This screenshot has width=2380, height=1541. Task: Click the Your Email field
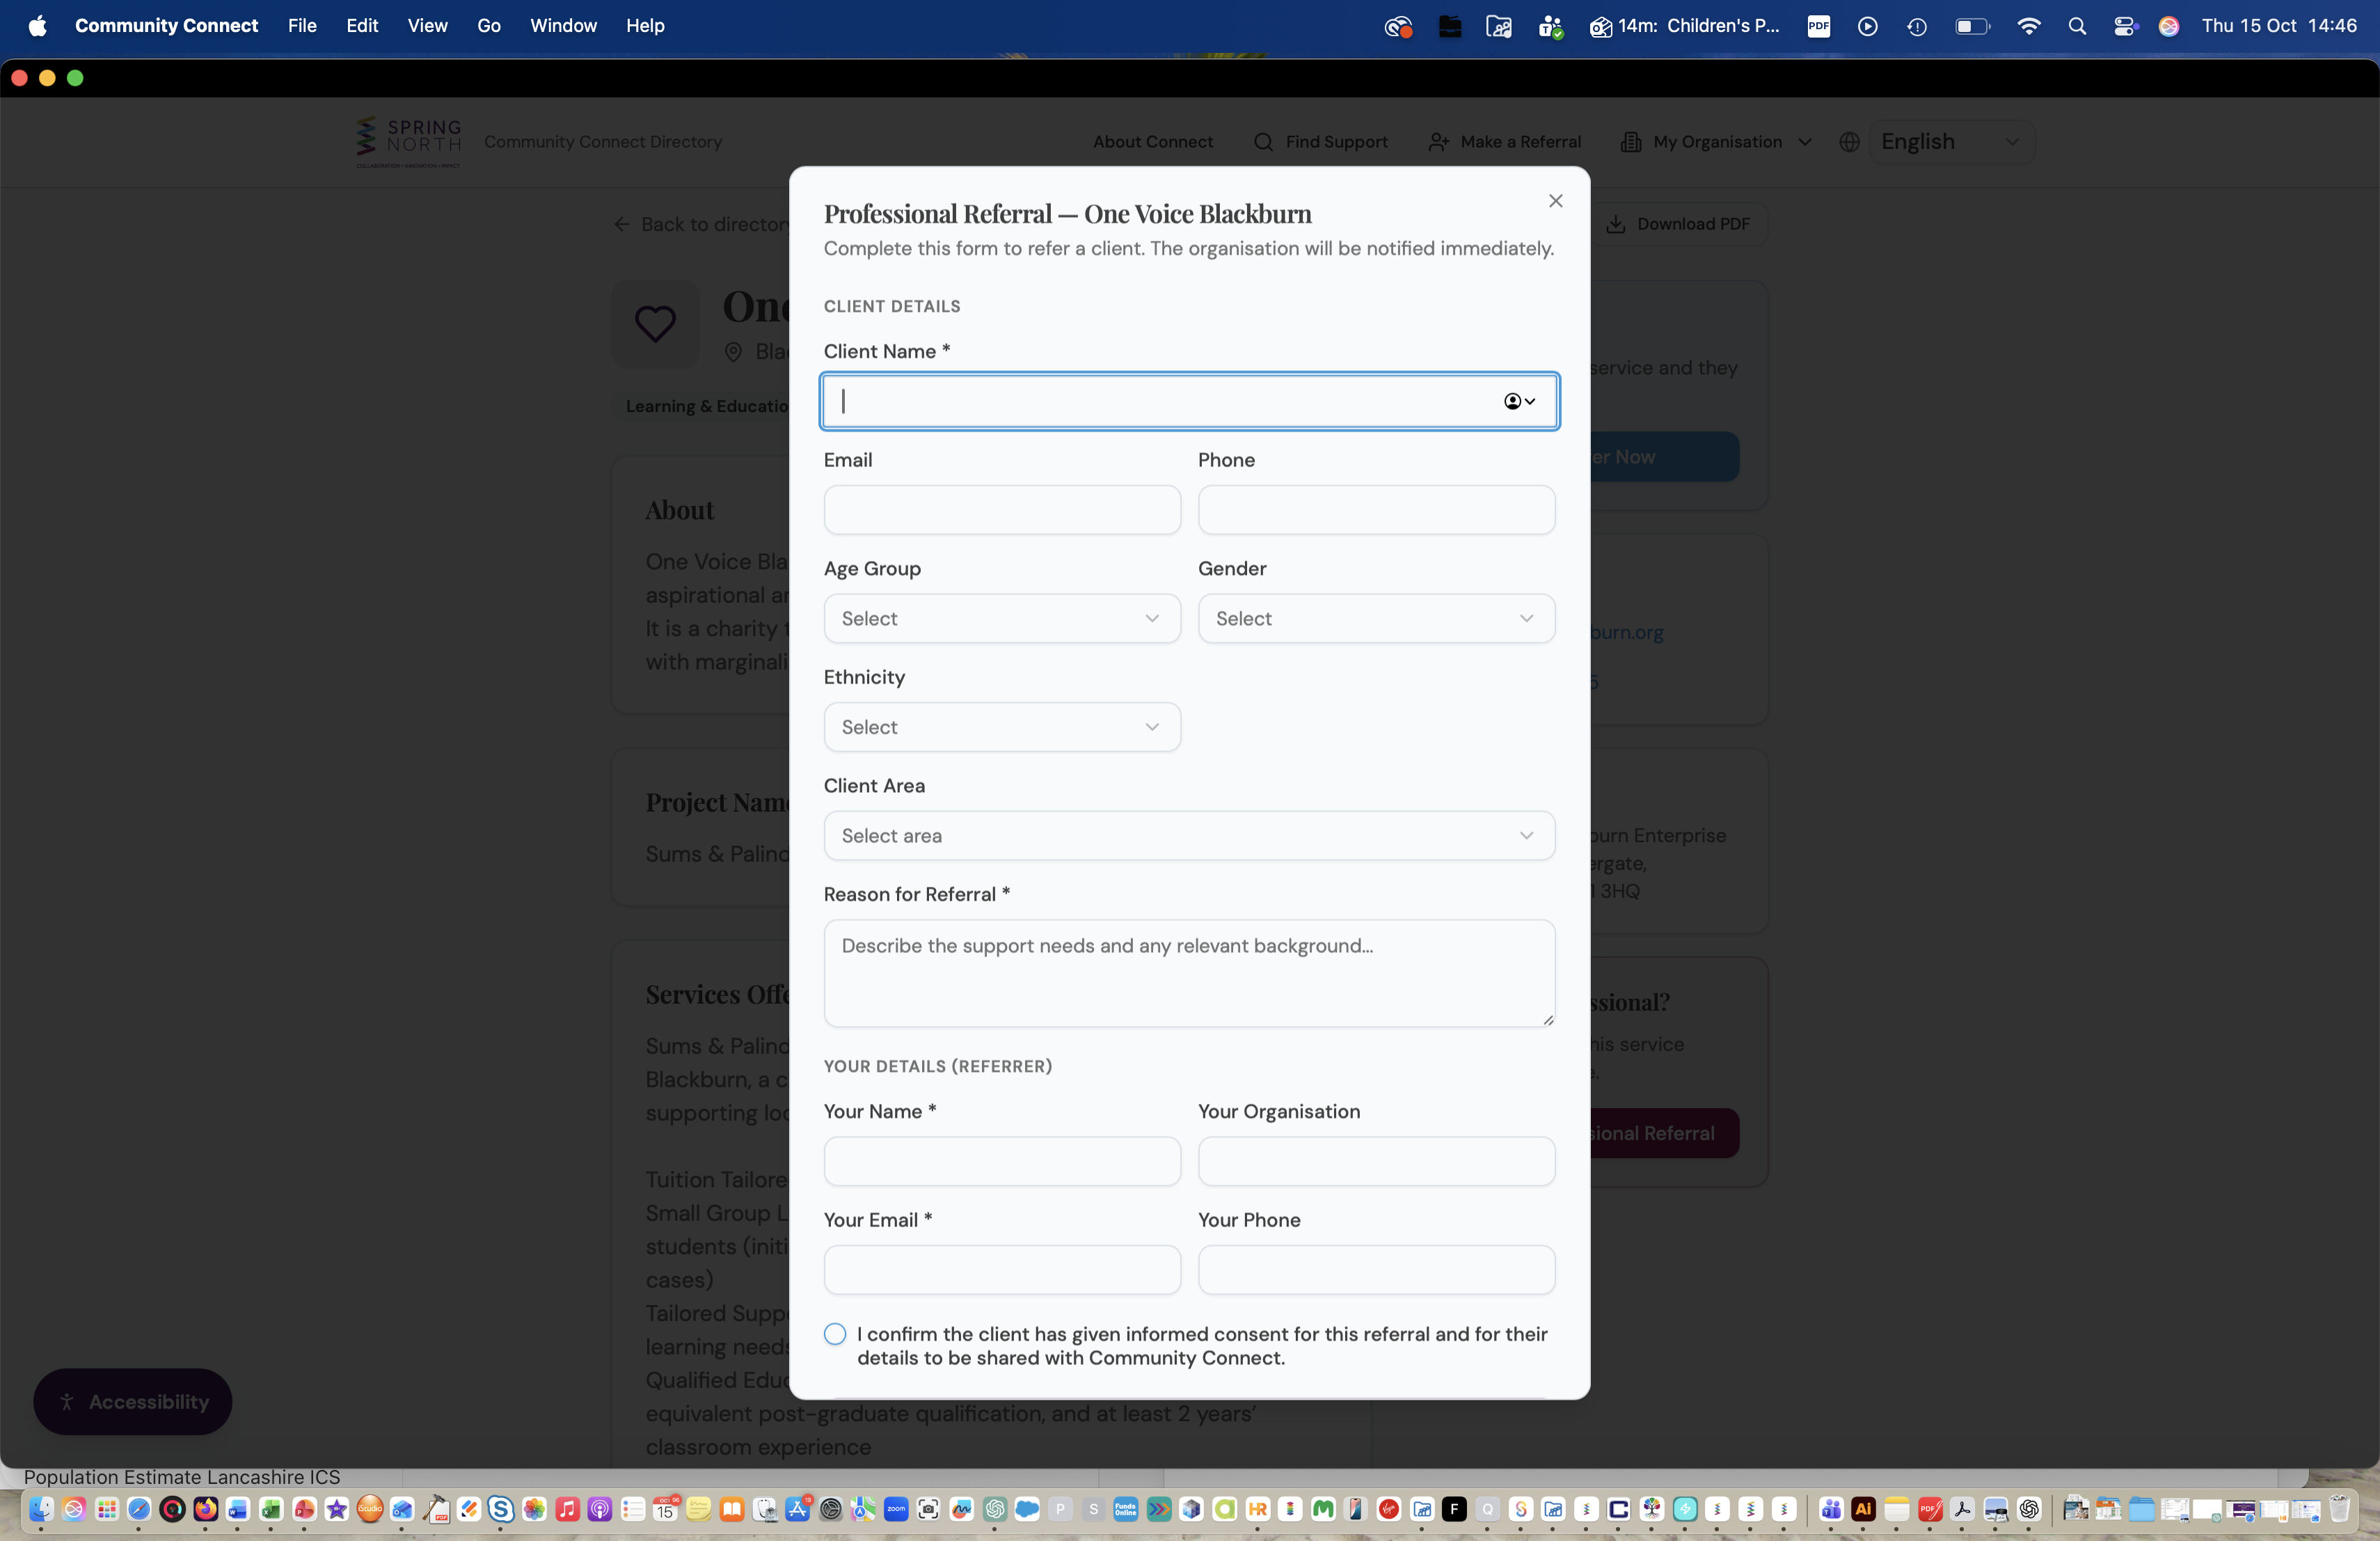[1002, 1270]
